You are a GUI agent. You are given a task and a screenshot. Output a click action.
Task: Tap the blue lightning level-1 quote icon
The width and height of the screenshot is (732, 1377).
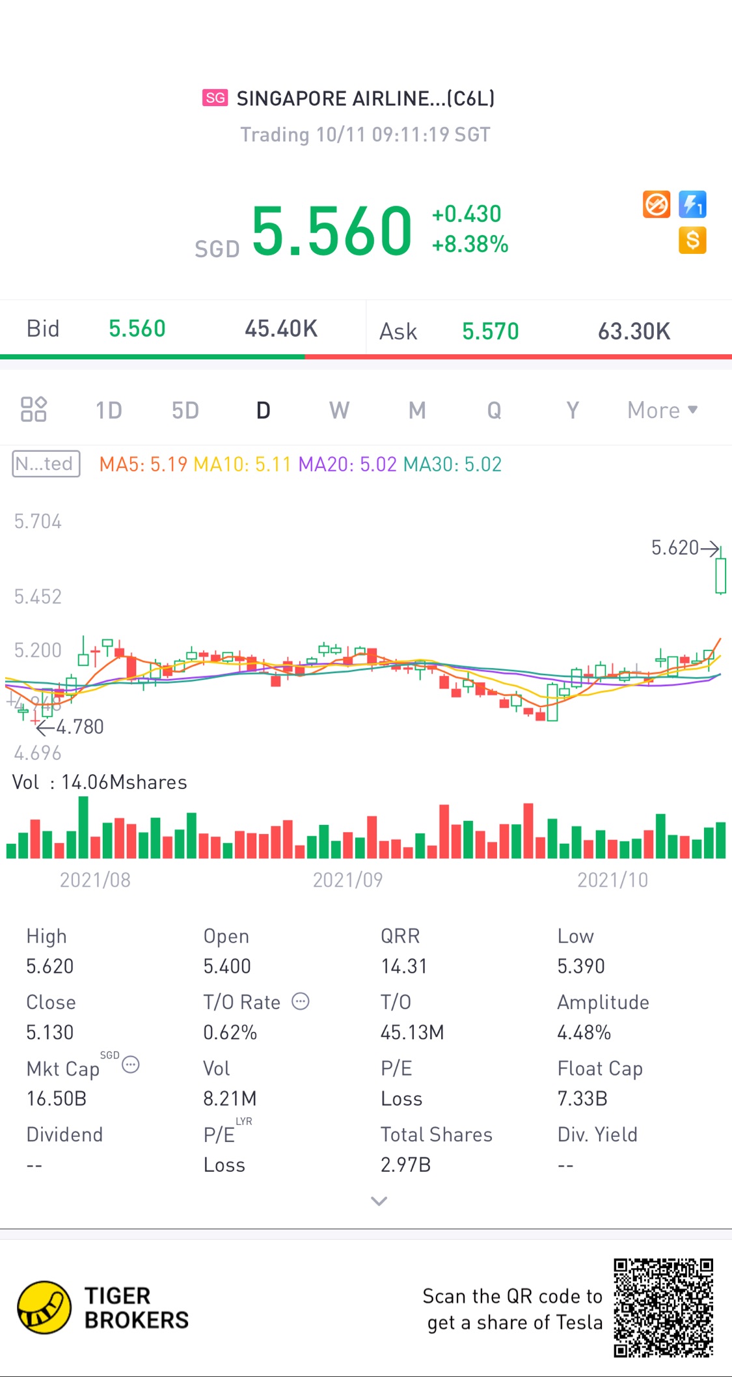pyautogui.click(x=692, y=204)
